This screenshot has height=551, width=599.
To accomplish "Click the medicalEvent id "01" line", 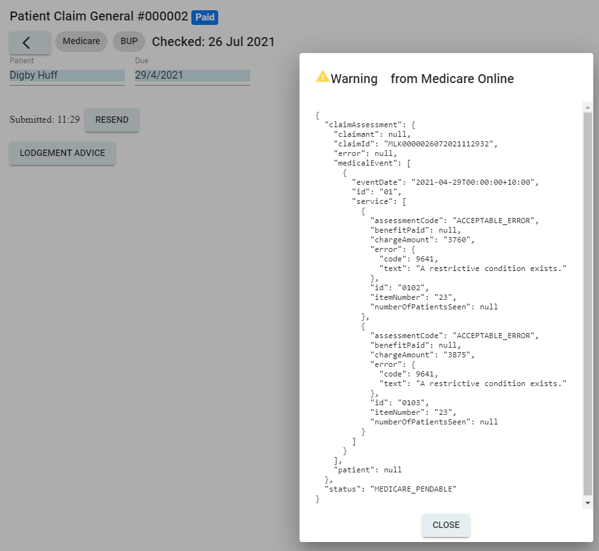I will (376, 192).
